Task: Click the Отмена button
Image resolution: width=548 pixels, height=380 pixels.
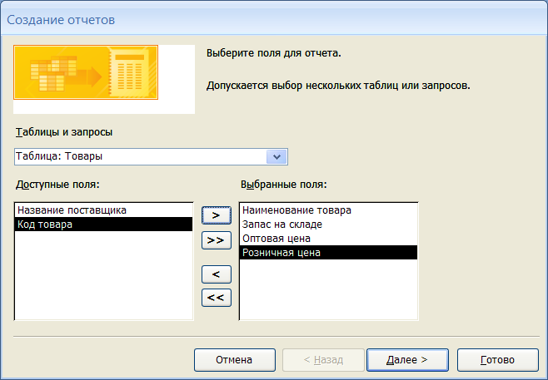Action: (x=235, y=360)
